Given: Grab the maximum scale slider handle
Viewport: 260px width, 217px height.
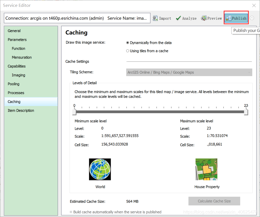Looking at the screenshot, I should tap(246, 111).
